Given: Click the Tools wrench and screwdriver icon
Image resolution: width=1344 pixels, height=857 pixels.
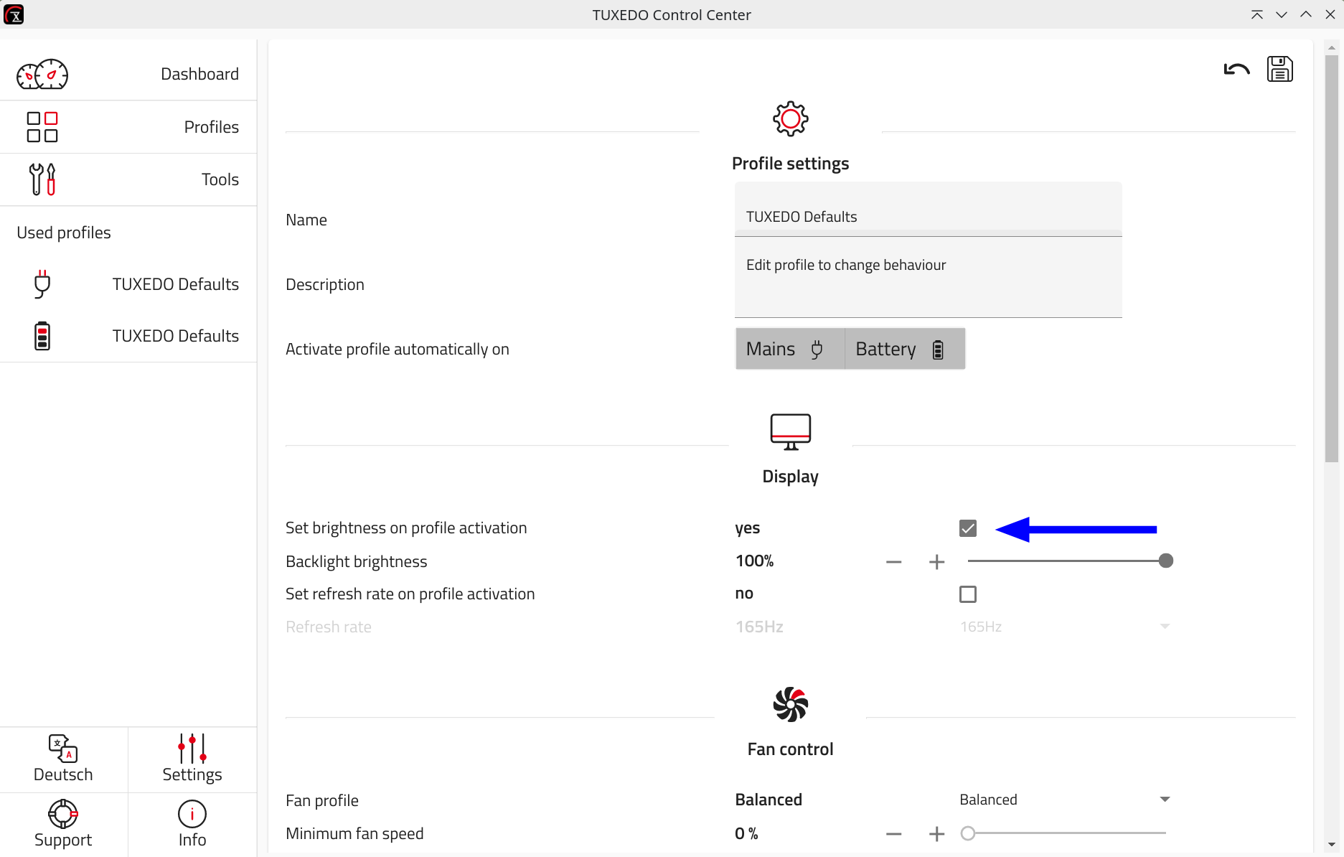Looking at the screenshot, I should coord(42,179).
